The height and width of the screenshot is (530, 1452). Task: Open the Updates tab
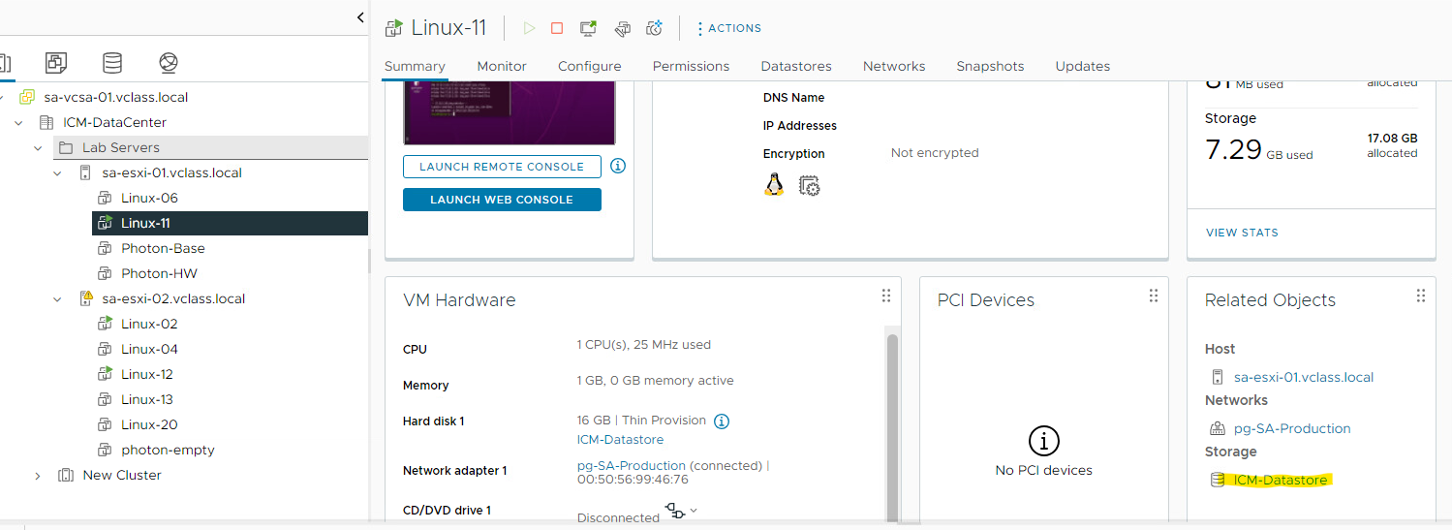click(1082, 66)
